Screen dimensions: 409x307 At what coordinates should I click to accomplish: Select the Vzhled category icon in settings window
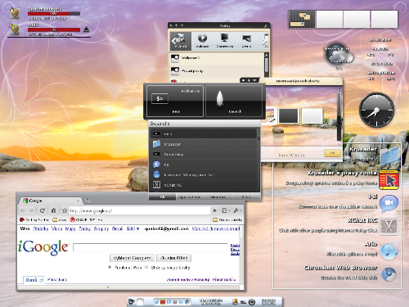pos(180,41)
